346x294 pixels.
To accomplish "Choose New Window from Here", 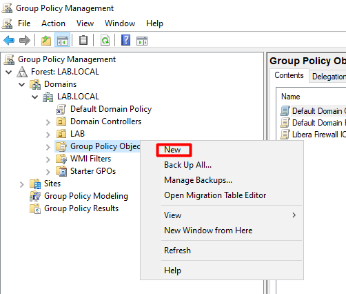I will (222, 231).
